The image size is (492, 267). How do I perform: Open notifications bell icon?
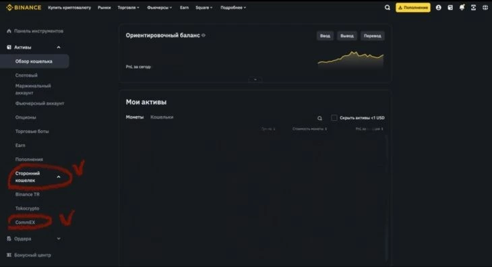462,7
